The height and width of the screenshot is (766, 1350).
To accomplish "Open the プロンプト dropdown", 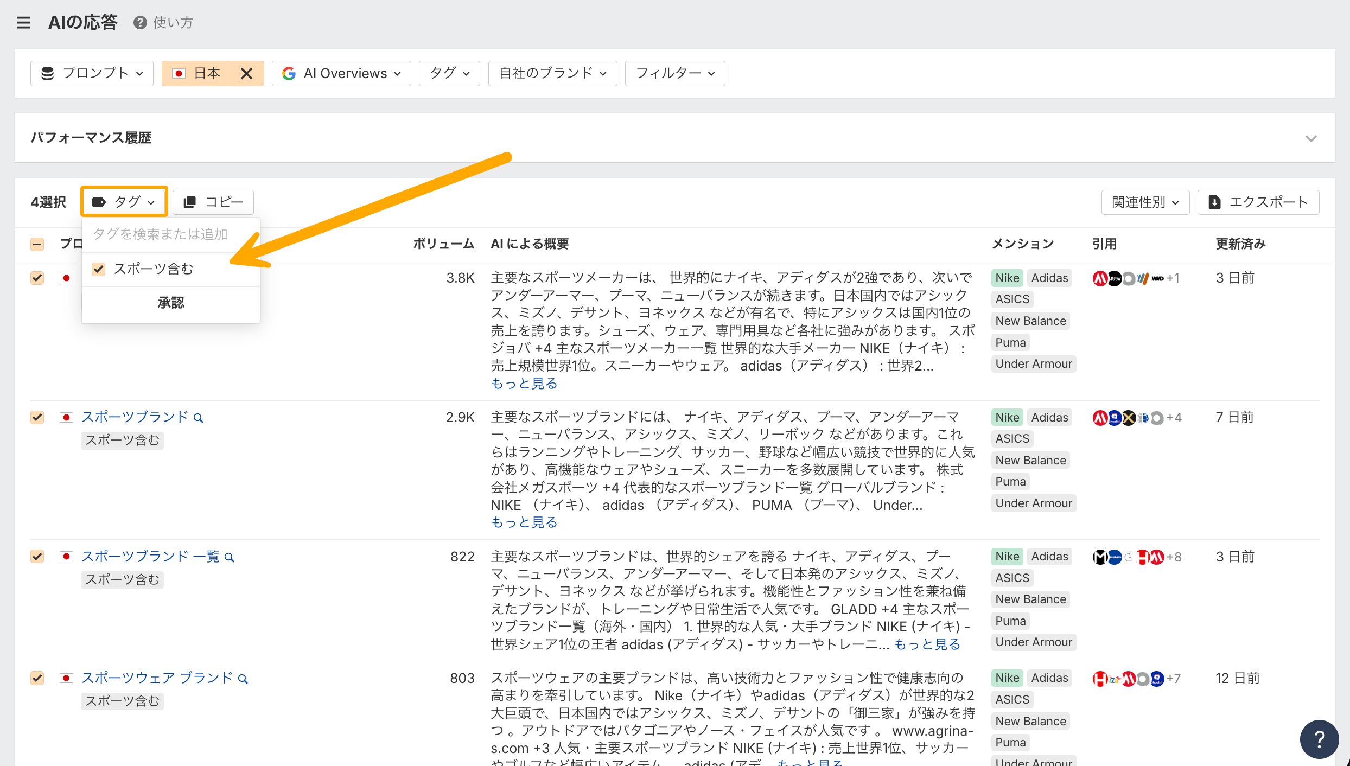I will pos(92,73).
